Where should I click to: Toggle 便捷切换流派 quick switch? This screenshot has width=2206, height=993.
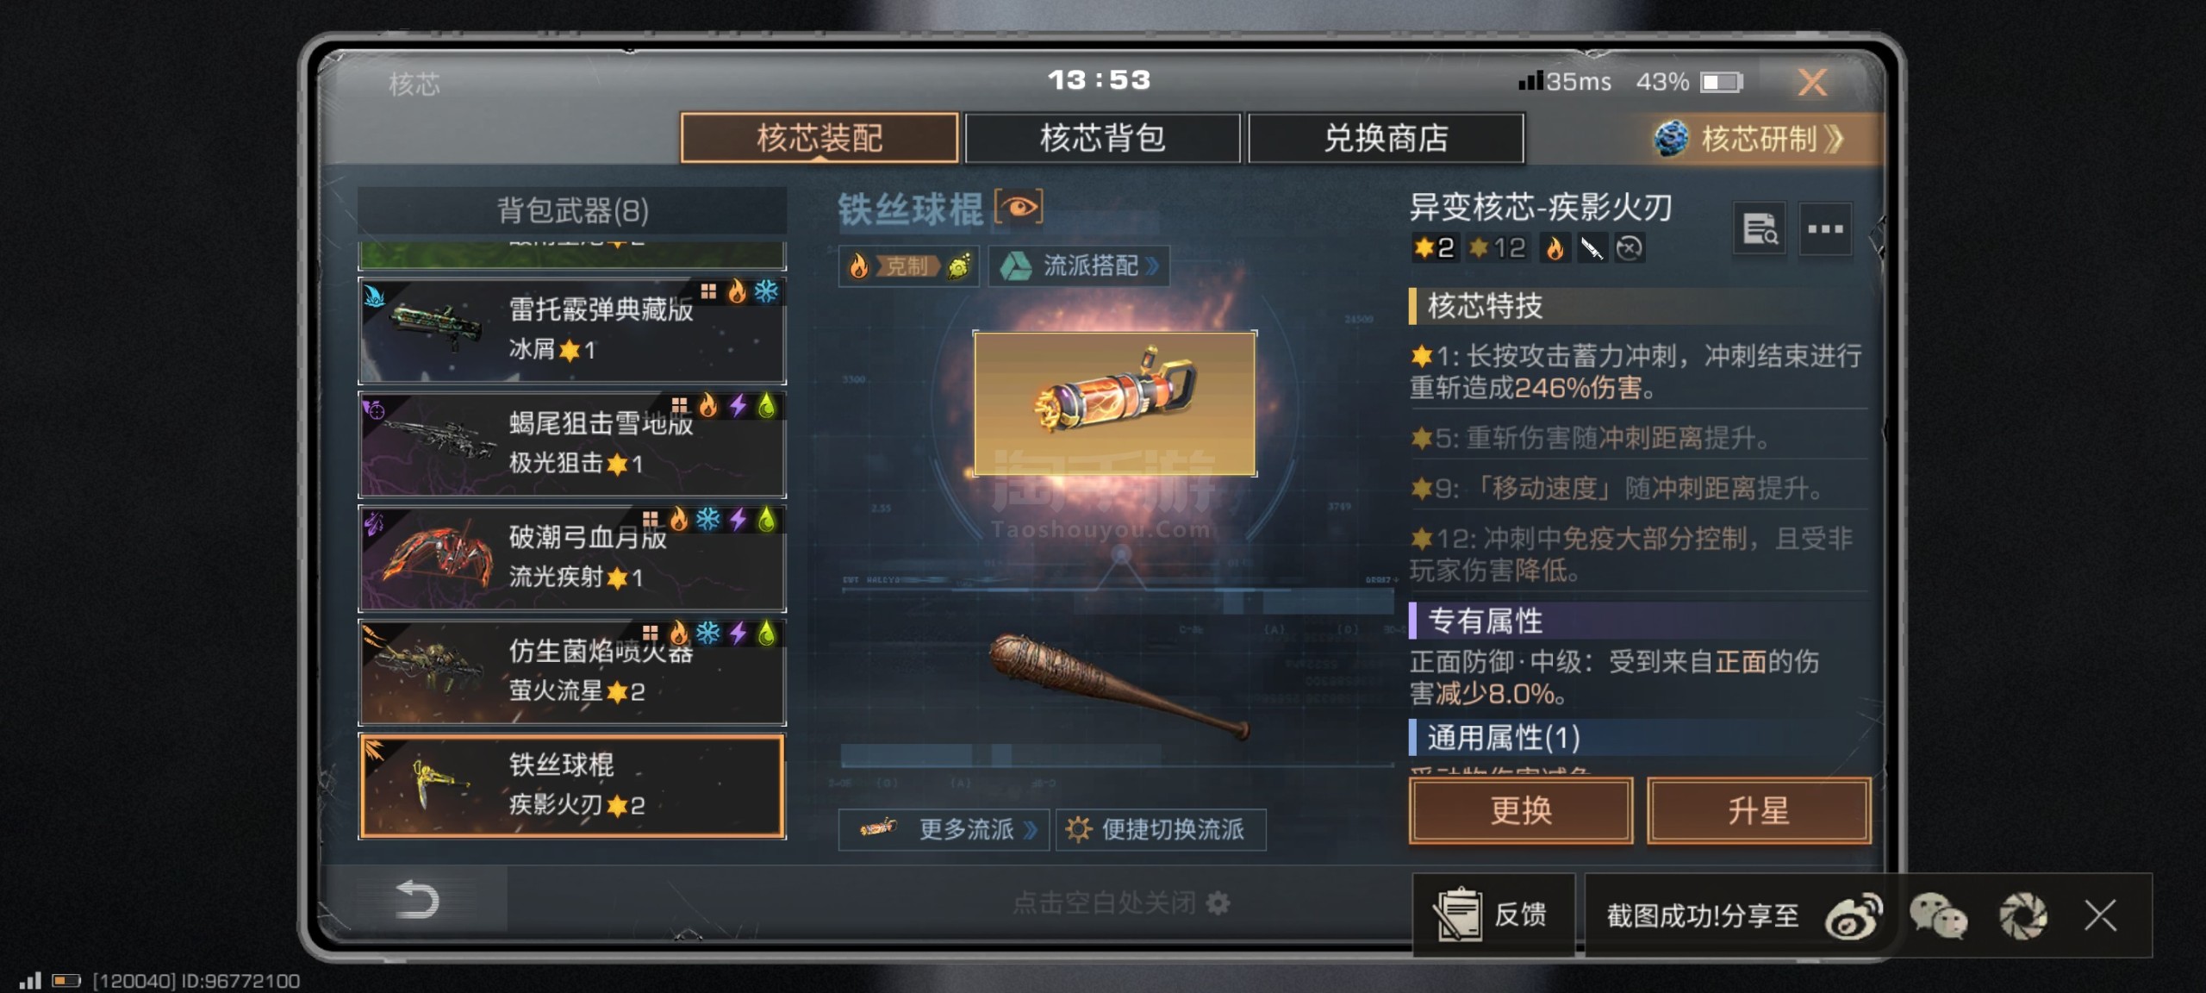[x=1160, y=829]
